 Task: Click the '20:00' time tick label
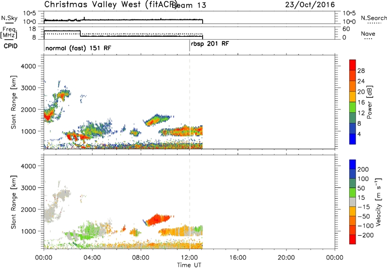click(286, 258)
